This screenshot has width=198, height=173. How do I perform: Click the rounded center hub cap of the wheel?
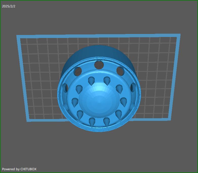click(x=99, y=100)
